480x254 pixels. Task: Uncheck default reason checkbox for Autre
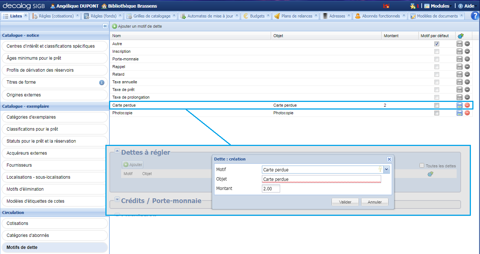(437, 44)
